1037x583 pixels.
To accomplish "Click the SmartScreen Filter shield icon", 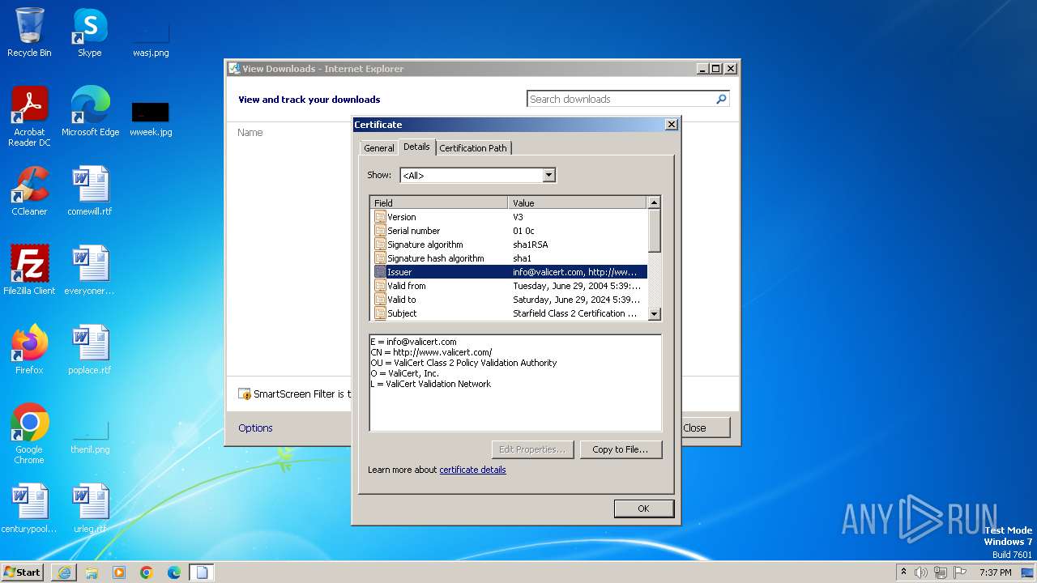I will click(245, 394).
